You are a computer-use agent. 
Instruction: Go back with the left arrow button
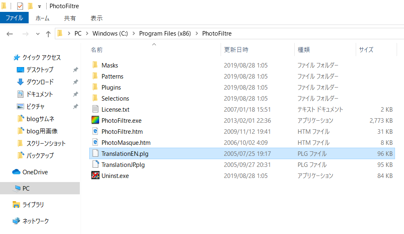point(10,34)
